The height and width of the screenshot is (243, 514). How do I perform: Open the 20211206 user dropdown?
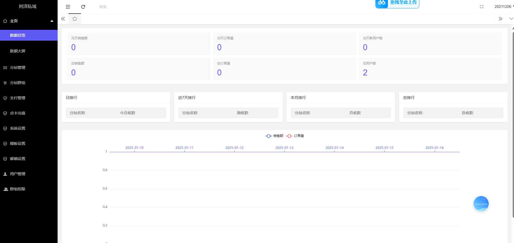click(x=503, y=7)
